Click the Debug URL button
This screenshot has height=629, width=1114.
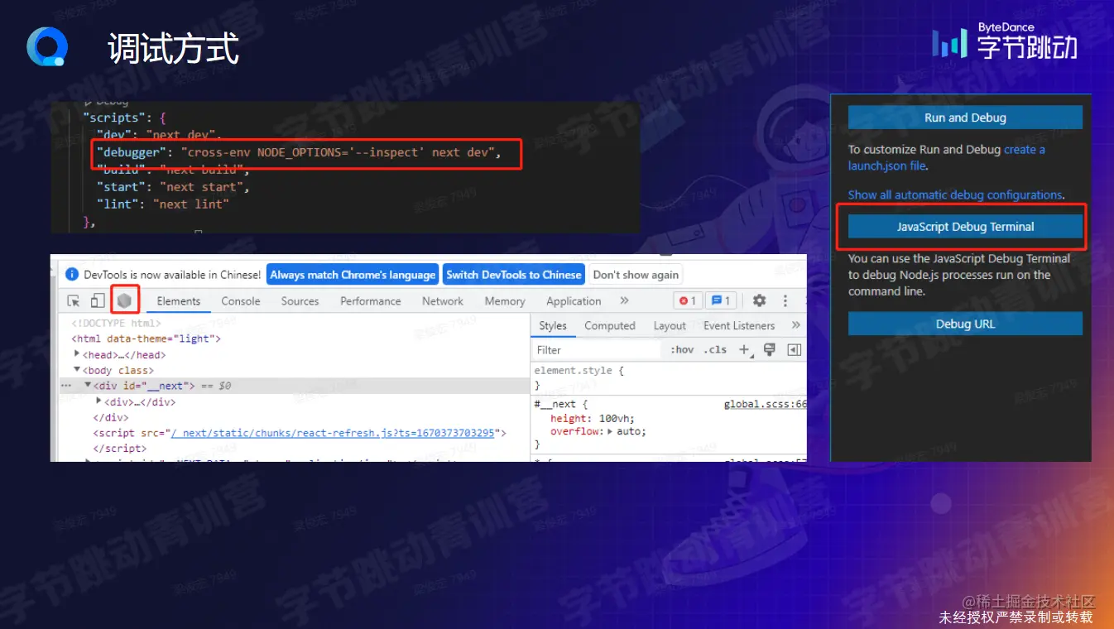click(x=965, y=324)
